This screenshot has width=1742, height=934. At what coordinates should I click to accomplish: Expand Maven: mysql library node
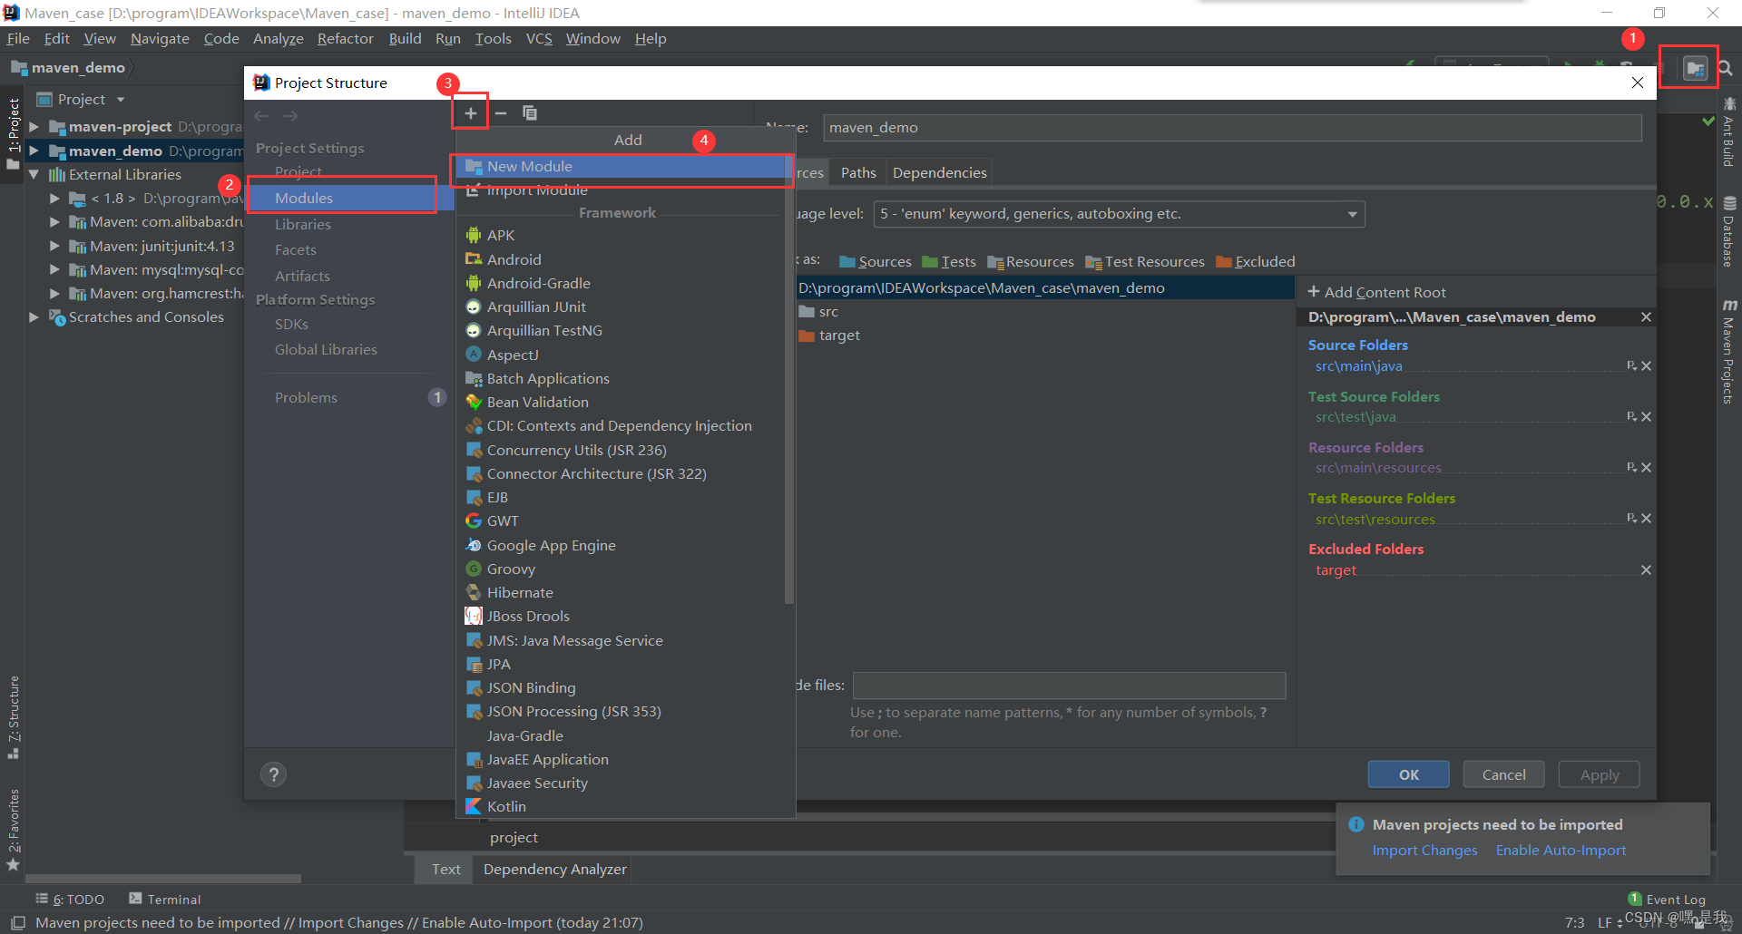pyautogui.click(x=54, y=269)
